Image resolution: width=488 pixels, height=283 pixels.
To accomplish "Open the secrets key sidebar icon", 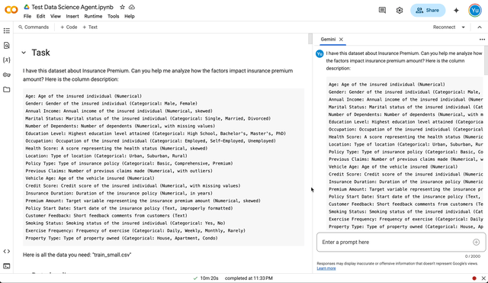I will pyautogui.click(x=7, y=75).
